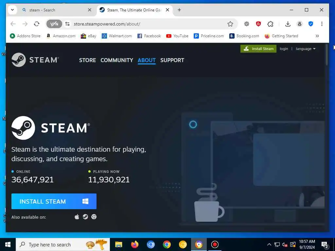The image size is (335, 251).
Task: Open the Booking.com bookmark
Action: click(x=244, y=36)
